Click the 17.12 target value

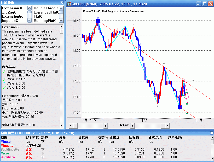90,150
